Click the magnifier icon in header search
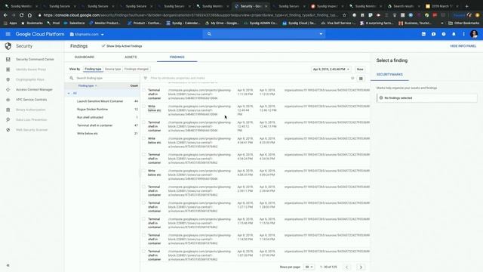 (210, 34)
